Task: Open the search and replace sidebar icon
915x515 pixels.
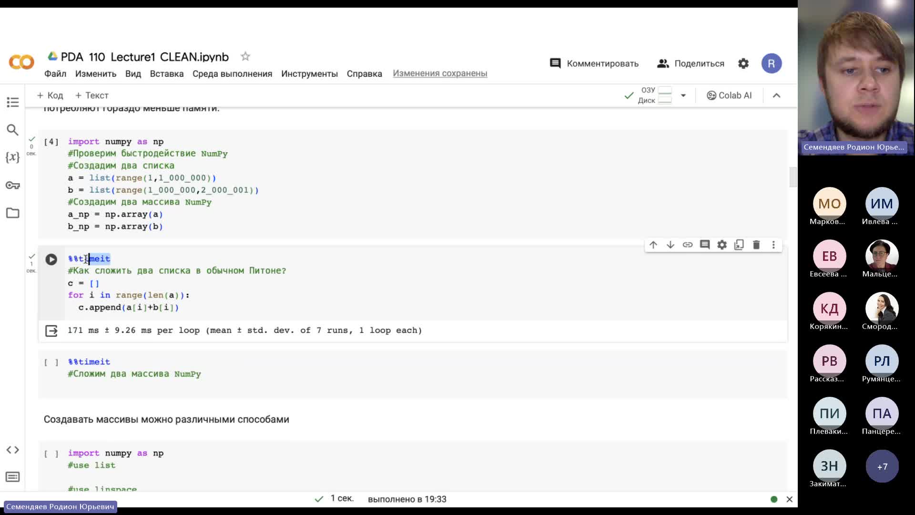Action: pos(13,130)
